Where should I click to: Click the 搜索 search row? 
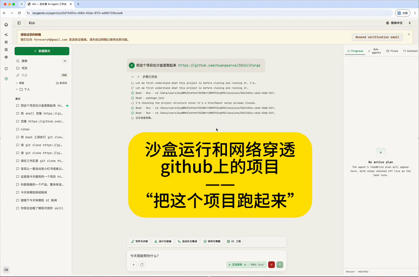coord(42,61)
